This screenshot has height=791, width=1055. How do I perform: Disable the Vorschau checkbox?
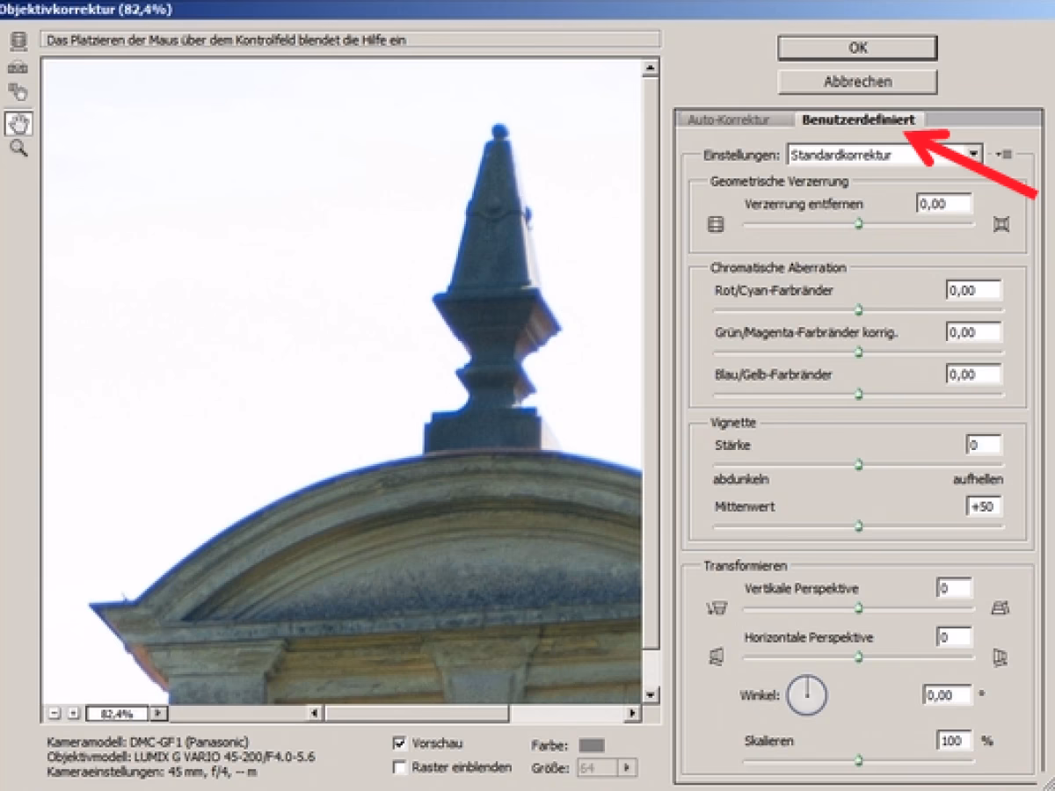(x=400, y=744)
